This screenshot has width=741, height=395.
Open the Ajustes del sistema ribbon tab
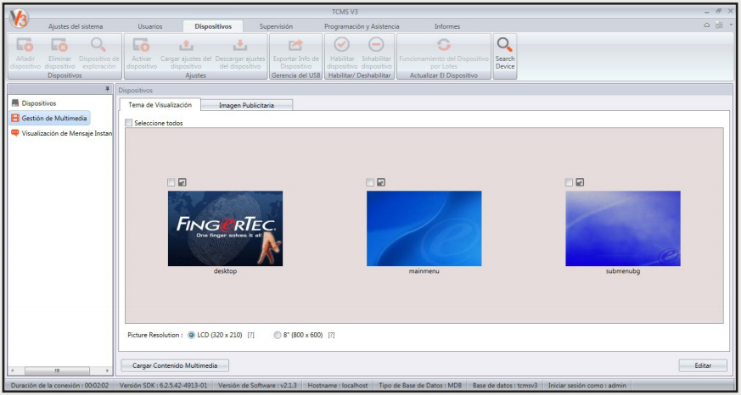pos(76,26)
